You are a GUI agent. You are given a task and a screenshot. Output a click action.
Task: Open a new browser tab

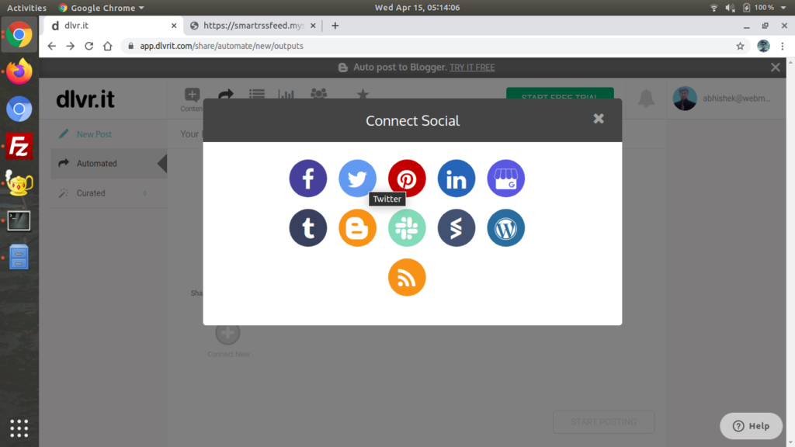(x=335, y=26)
